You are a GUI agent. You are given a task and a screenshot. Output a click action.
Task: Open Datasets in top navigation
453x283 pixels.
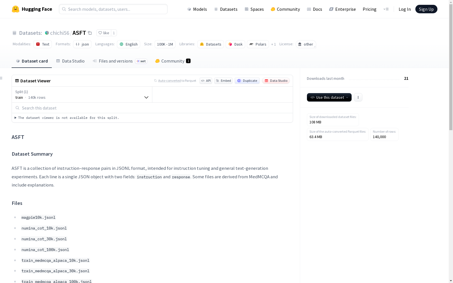(226, 9)
